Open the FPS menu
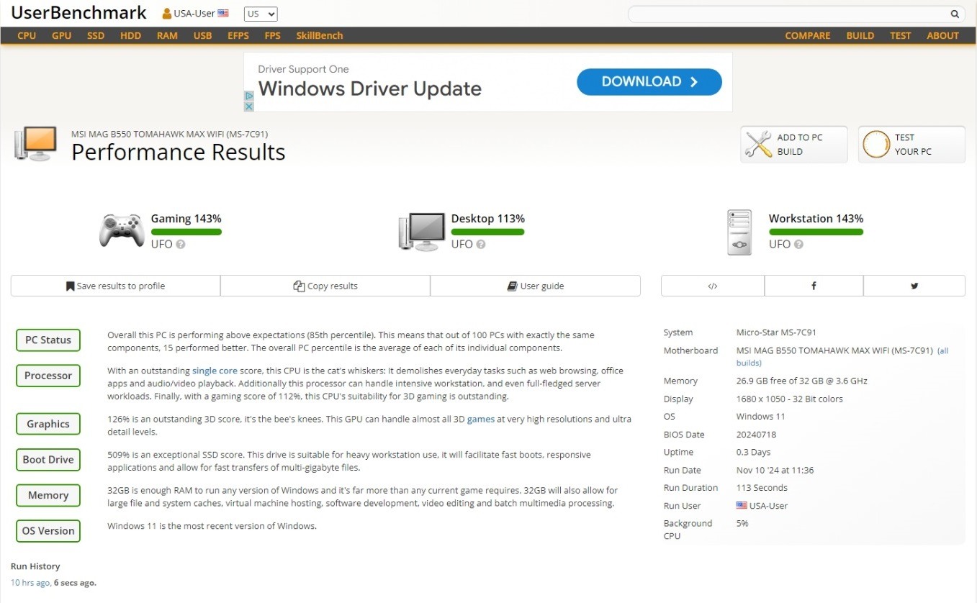Viewport: 977px width, 603px height. coord(273,35)
